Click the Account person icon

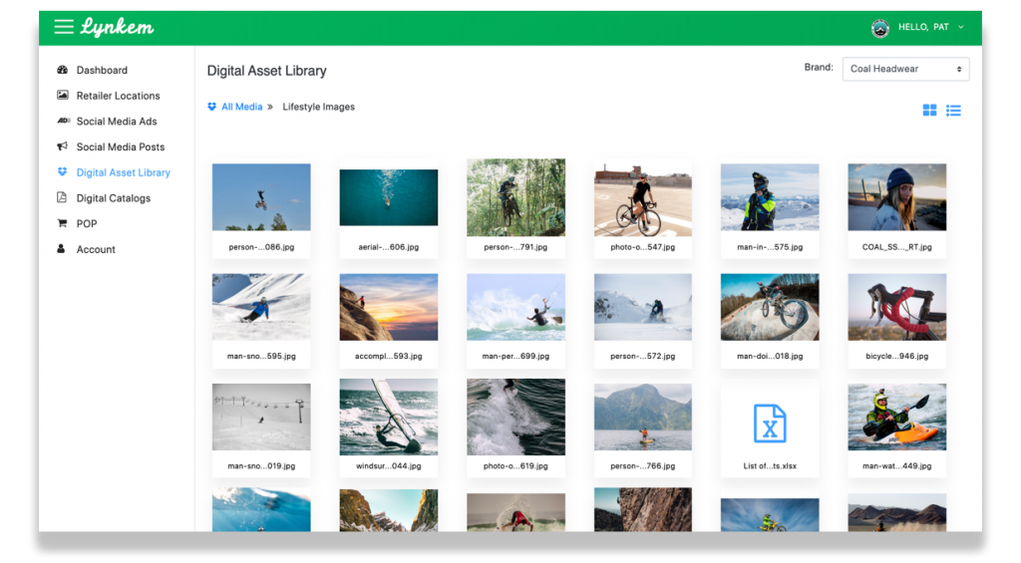(x=61, y=249)
